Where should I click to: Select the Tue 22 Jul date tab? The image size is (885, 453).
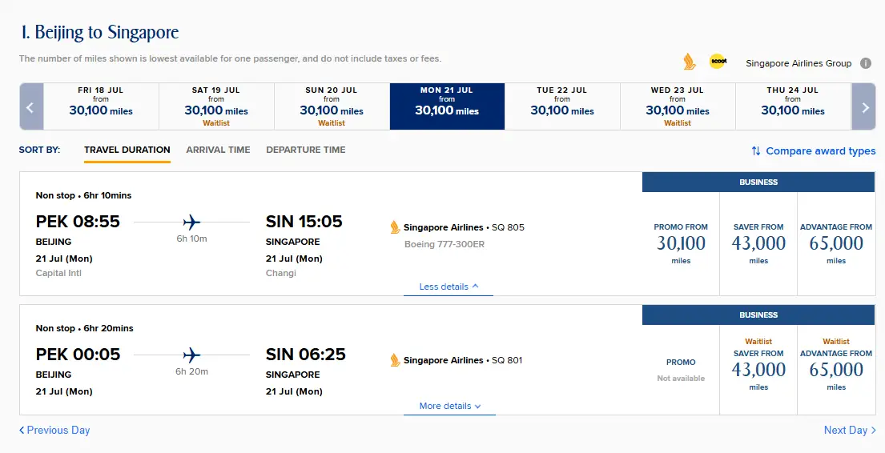pos(562,106)
